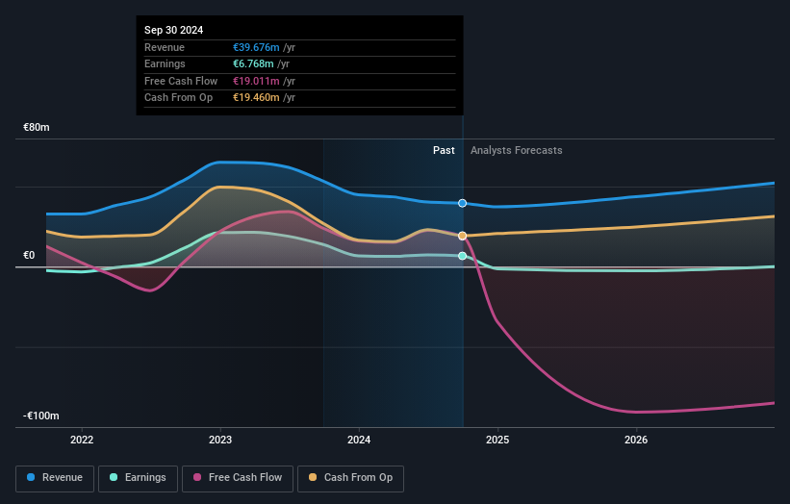This screenshot has height=504, width=790.
Task: Toggle the Cash From Op legend button
Action: point(350,478)
